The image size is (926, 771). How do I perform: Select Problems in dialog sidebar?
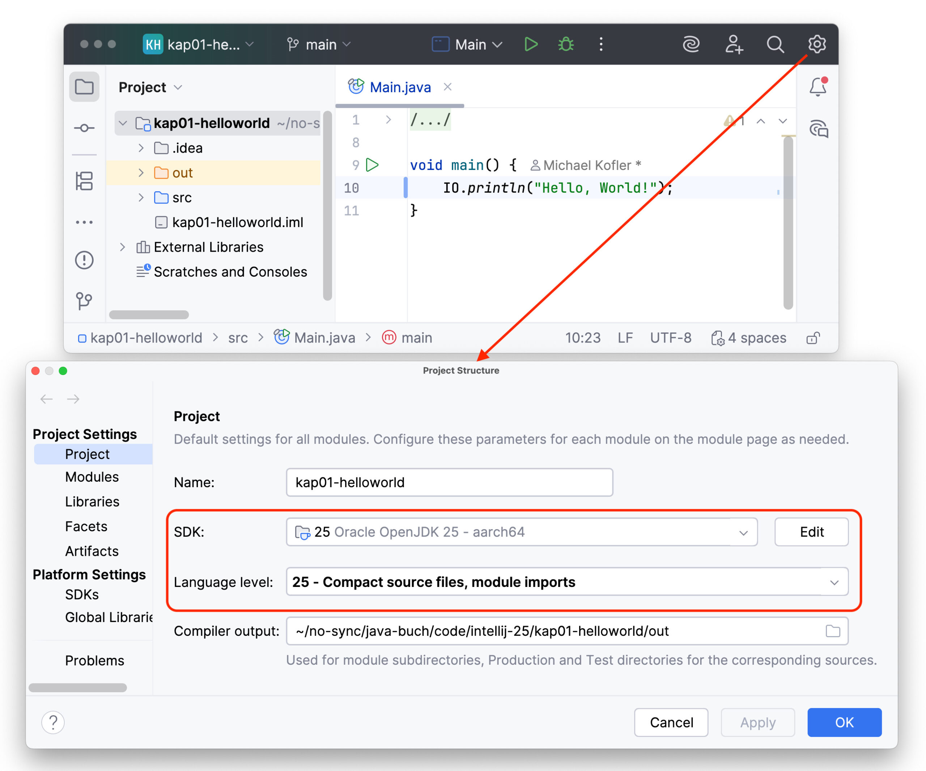point(94,660)
